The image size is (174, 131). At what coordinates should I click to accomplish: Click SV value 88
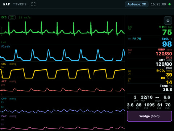pos(139,105)
